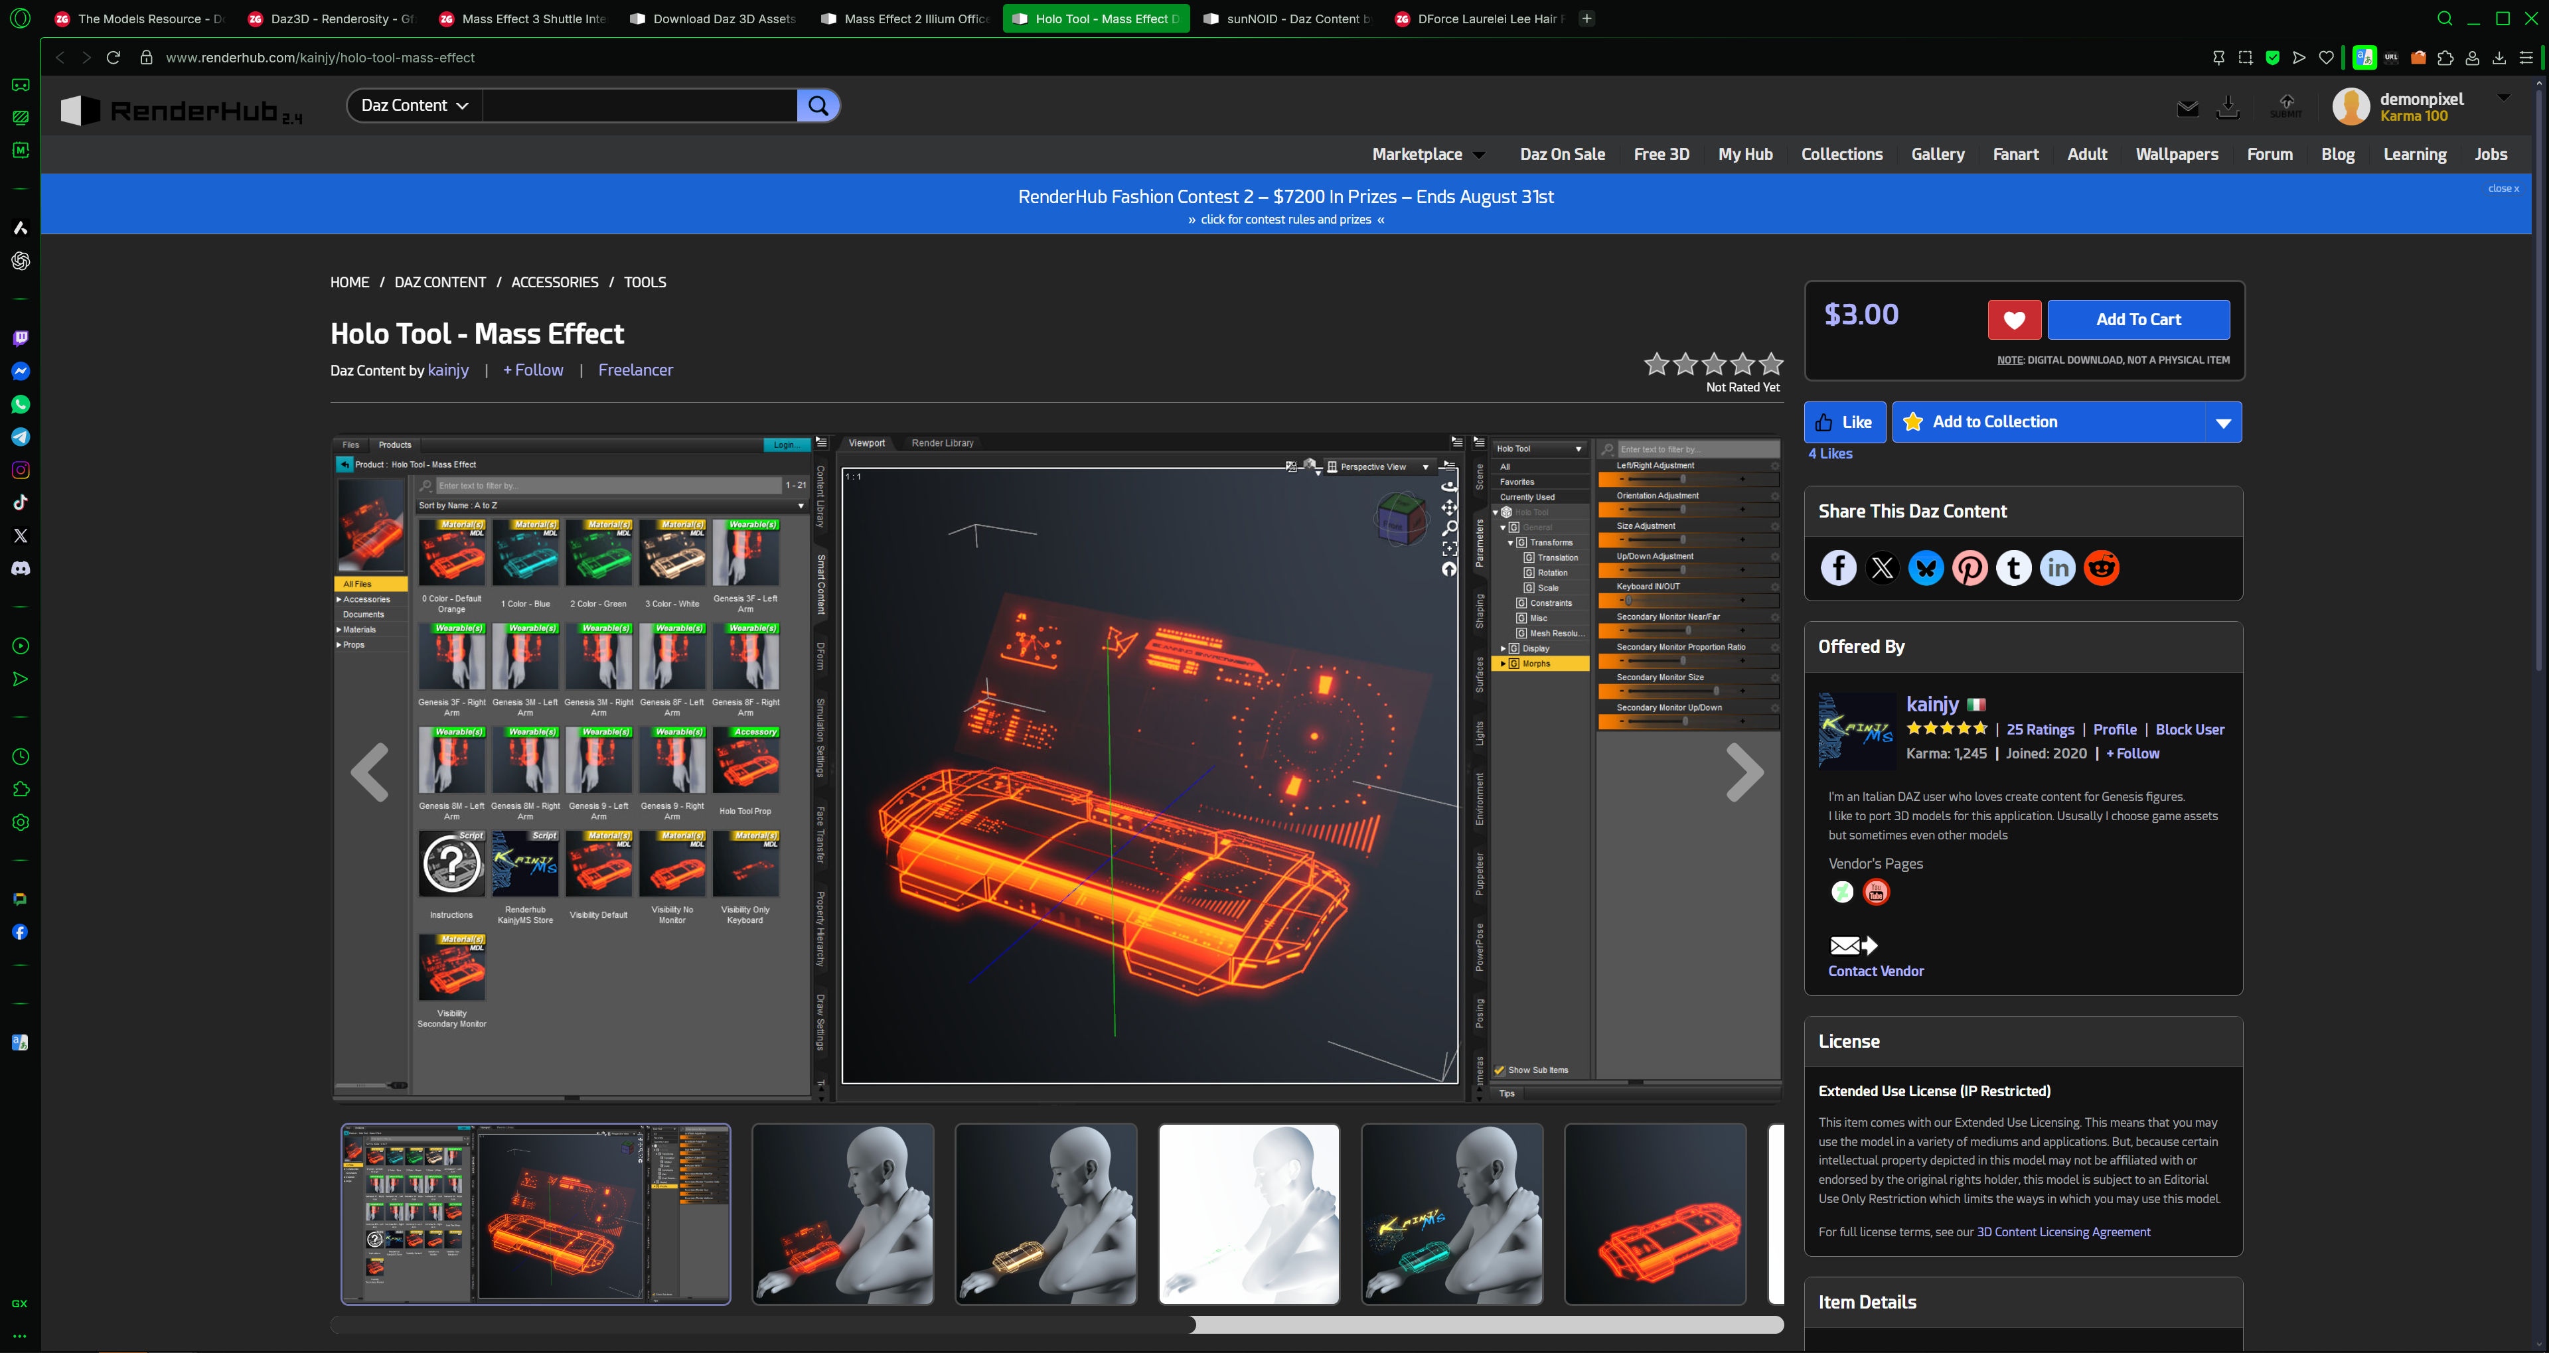Share on Pinterest

coord(1969,568)
